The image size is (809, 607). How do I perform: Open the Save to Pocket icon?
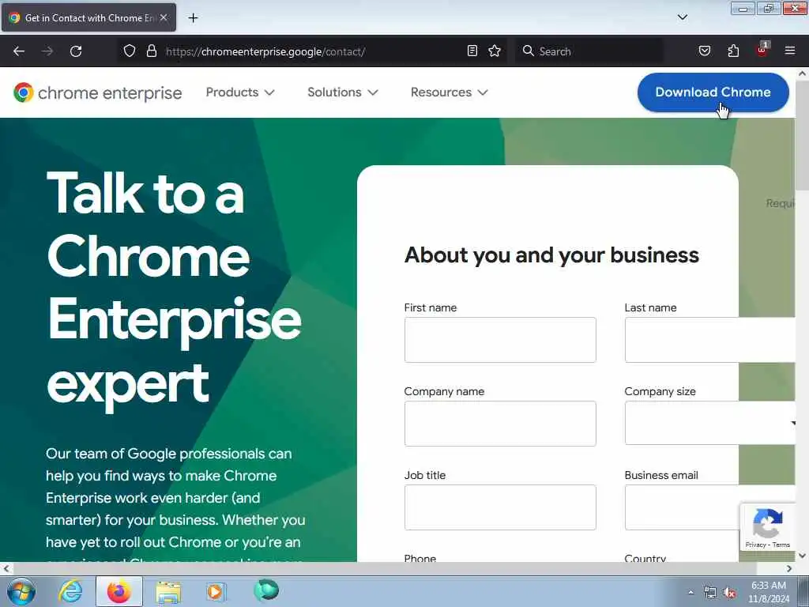704,51
